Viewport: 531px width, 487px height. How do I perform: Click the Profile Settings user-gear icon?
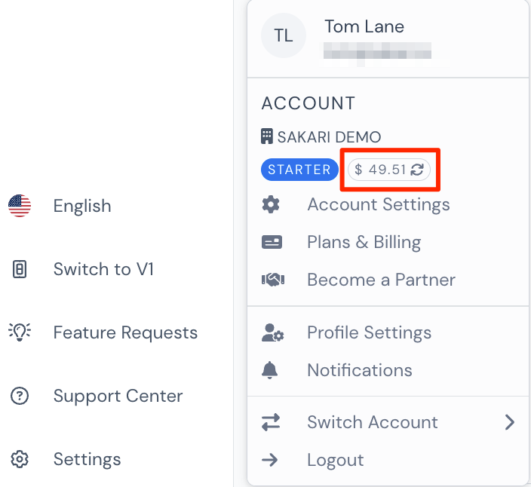tap(272, 332)
